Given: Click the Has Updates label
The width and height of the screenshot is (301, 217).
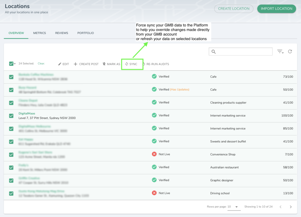Looking at the screenshot, I should 180,89.
